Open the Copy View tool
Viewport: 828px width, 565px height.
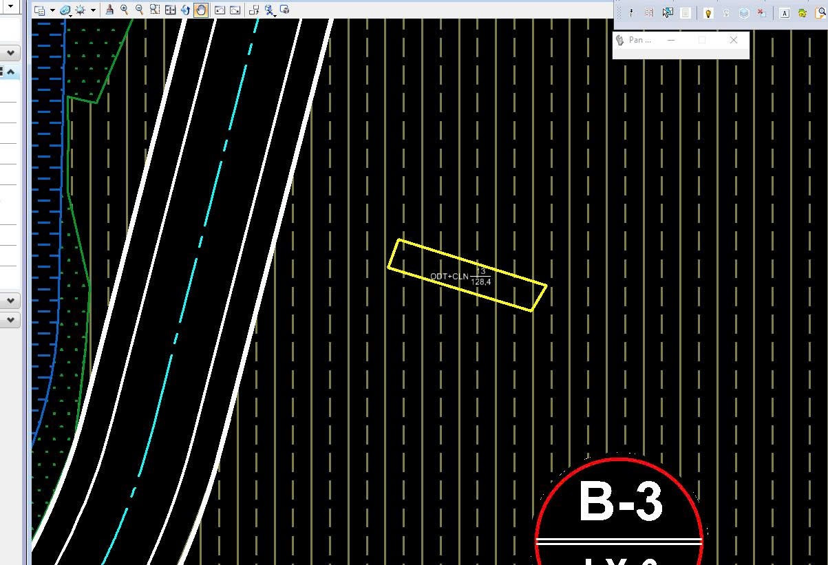(x=254, y=10)
